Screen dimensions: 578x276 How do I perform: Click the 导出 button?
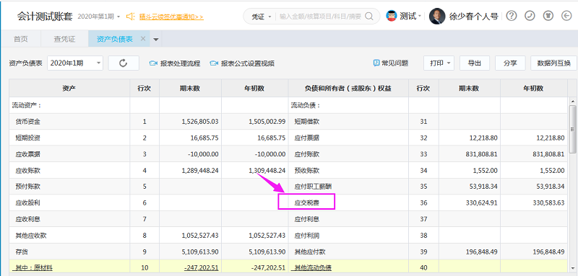(x=475, y=63)
